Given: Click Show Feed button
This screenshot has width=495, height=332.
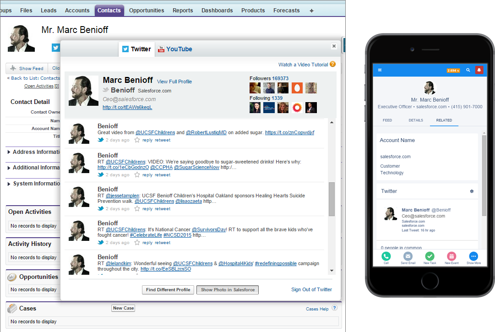Looking at the screenshot, I should (x=27, y=68).
